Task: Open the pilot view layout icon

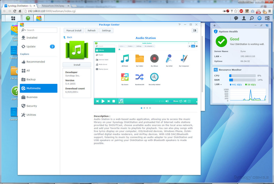Action: click(267, 18)
